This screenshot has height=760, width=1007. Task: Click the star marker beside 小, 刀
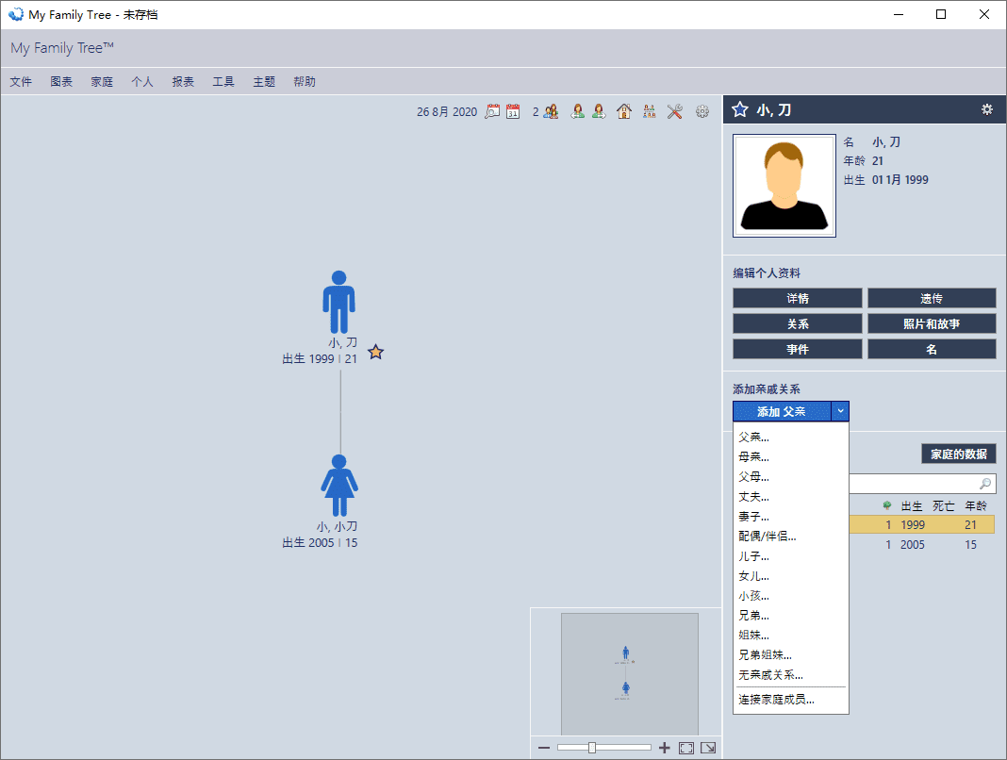374,352
